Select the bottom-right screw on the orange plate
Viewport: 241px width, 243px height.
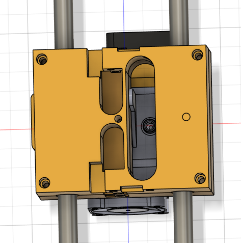click(x=200, y=178)
